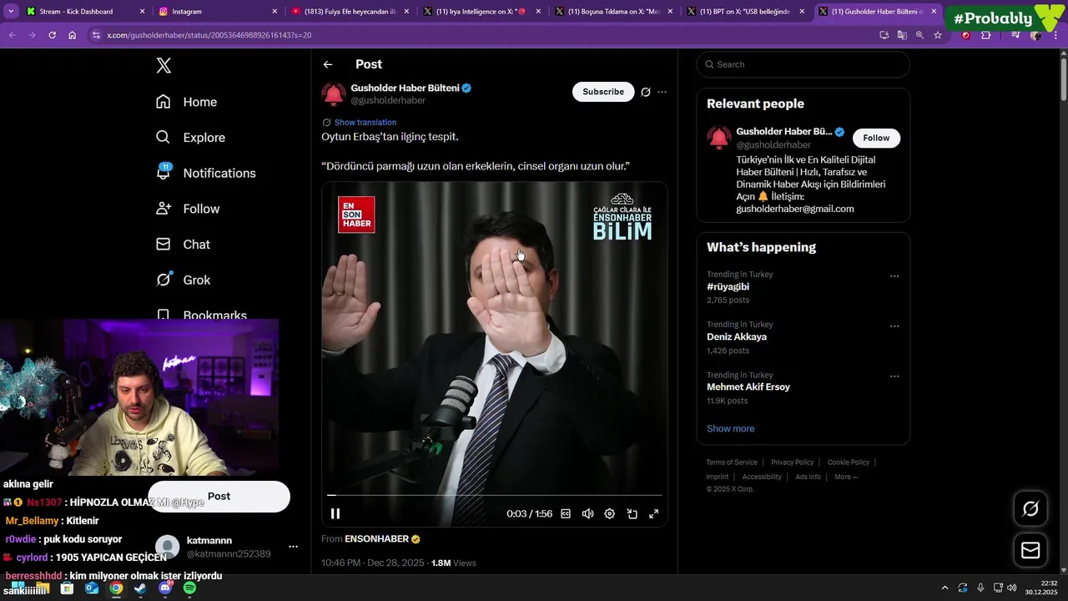Open account menu dots beside katmannn

293,547
